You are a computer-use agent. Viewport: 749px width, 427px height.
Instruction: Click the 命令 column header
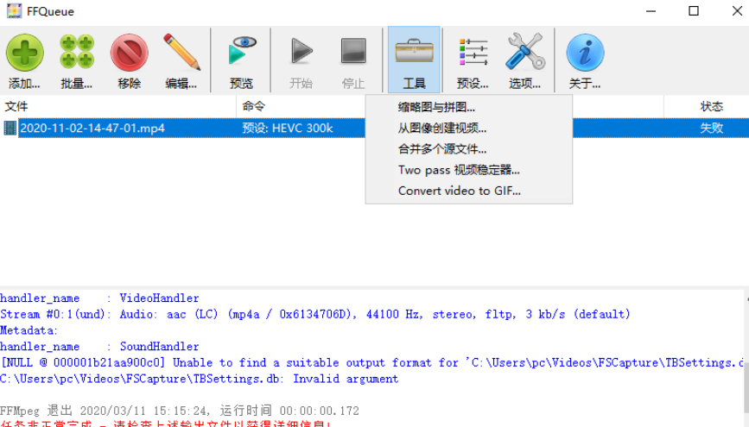tap(301, 106)
